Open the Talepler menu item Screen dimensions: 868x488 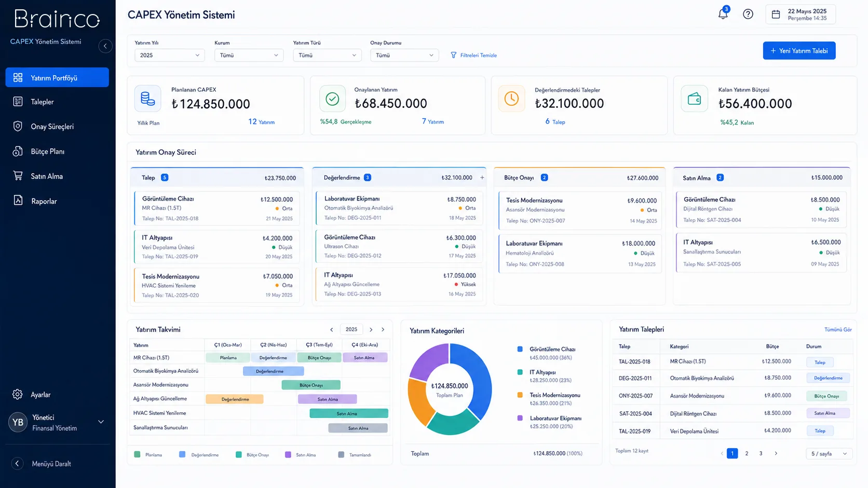tap(57, 102)
